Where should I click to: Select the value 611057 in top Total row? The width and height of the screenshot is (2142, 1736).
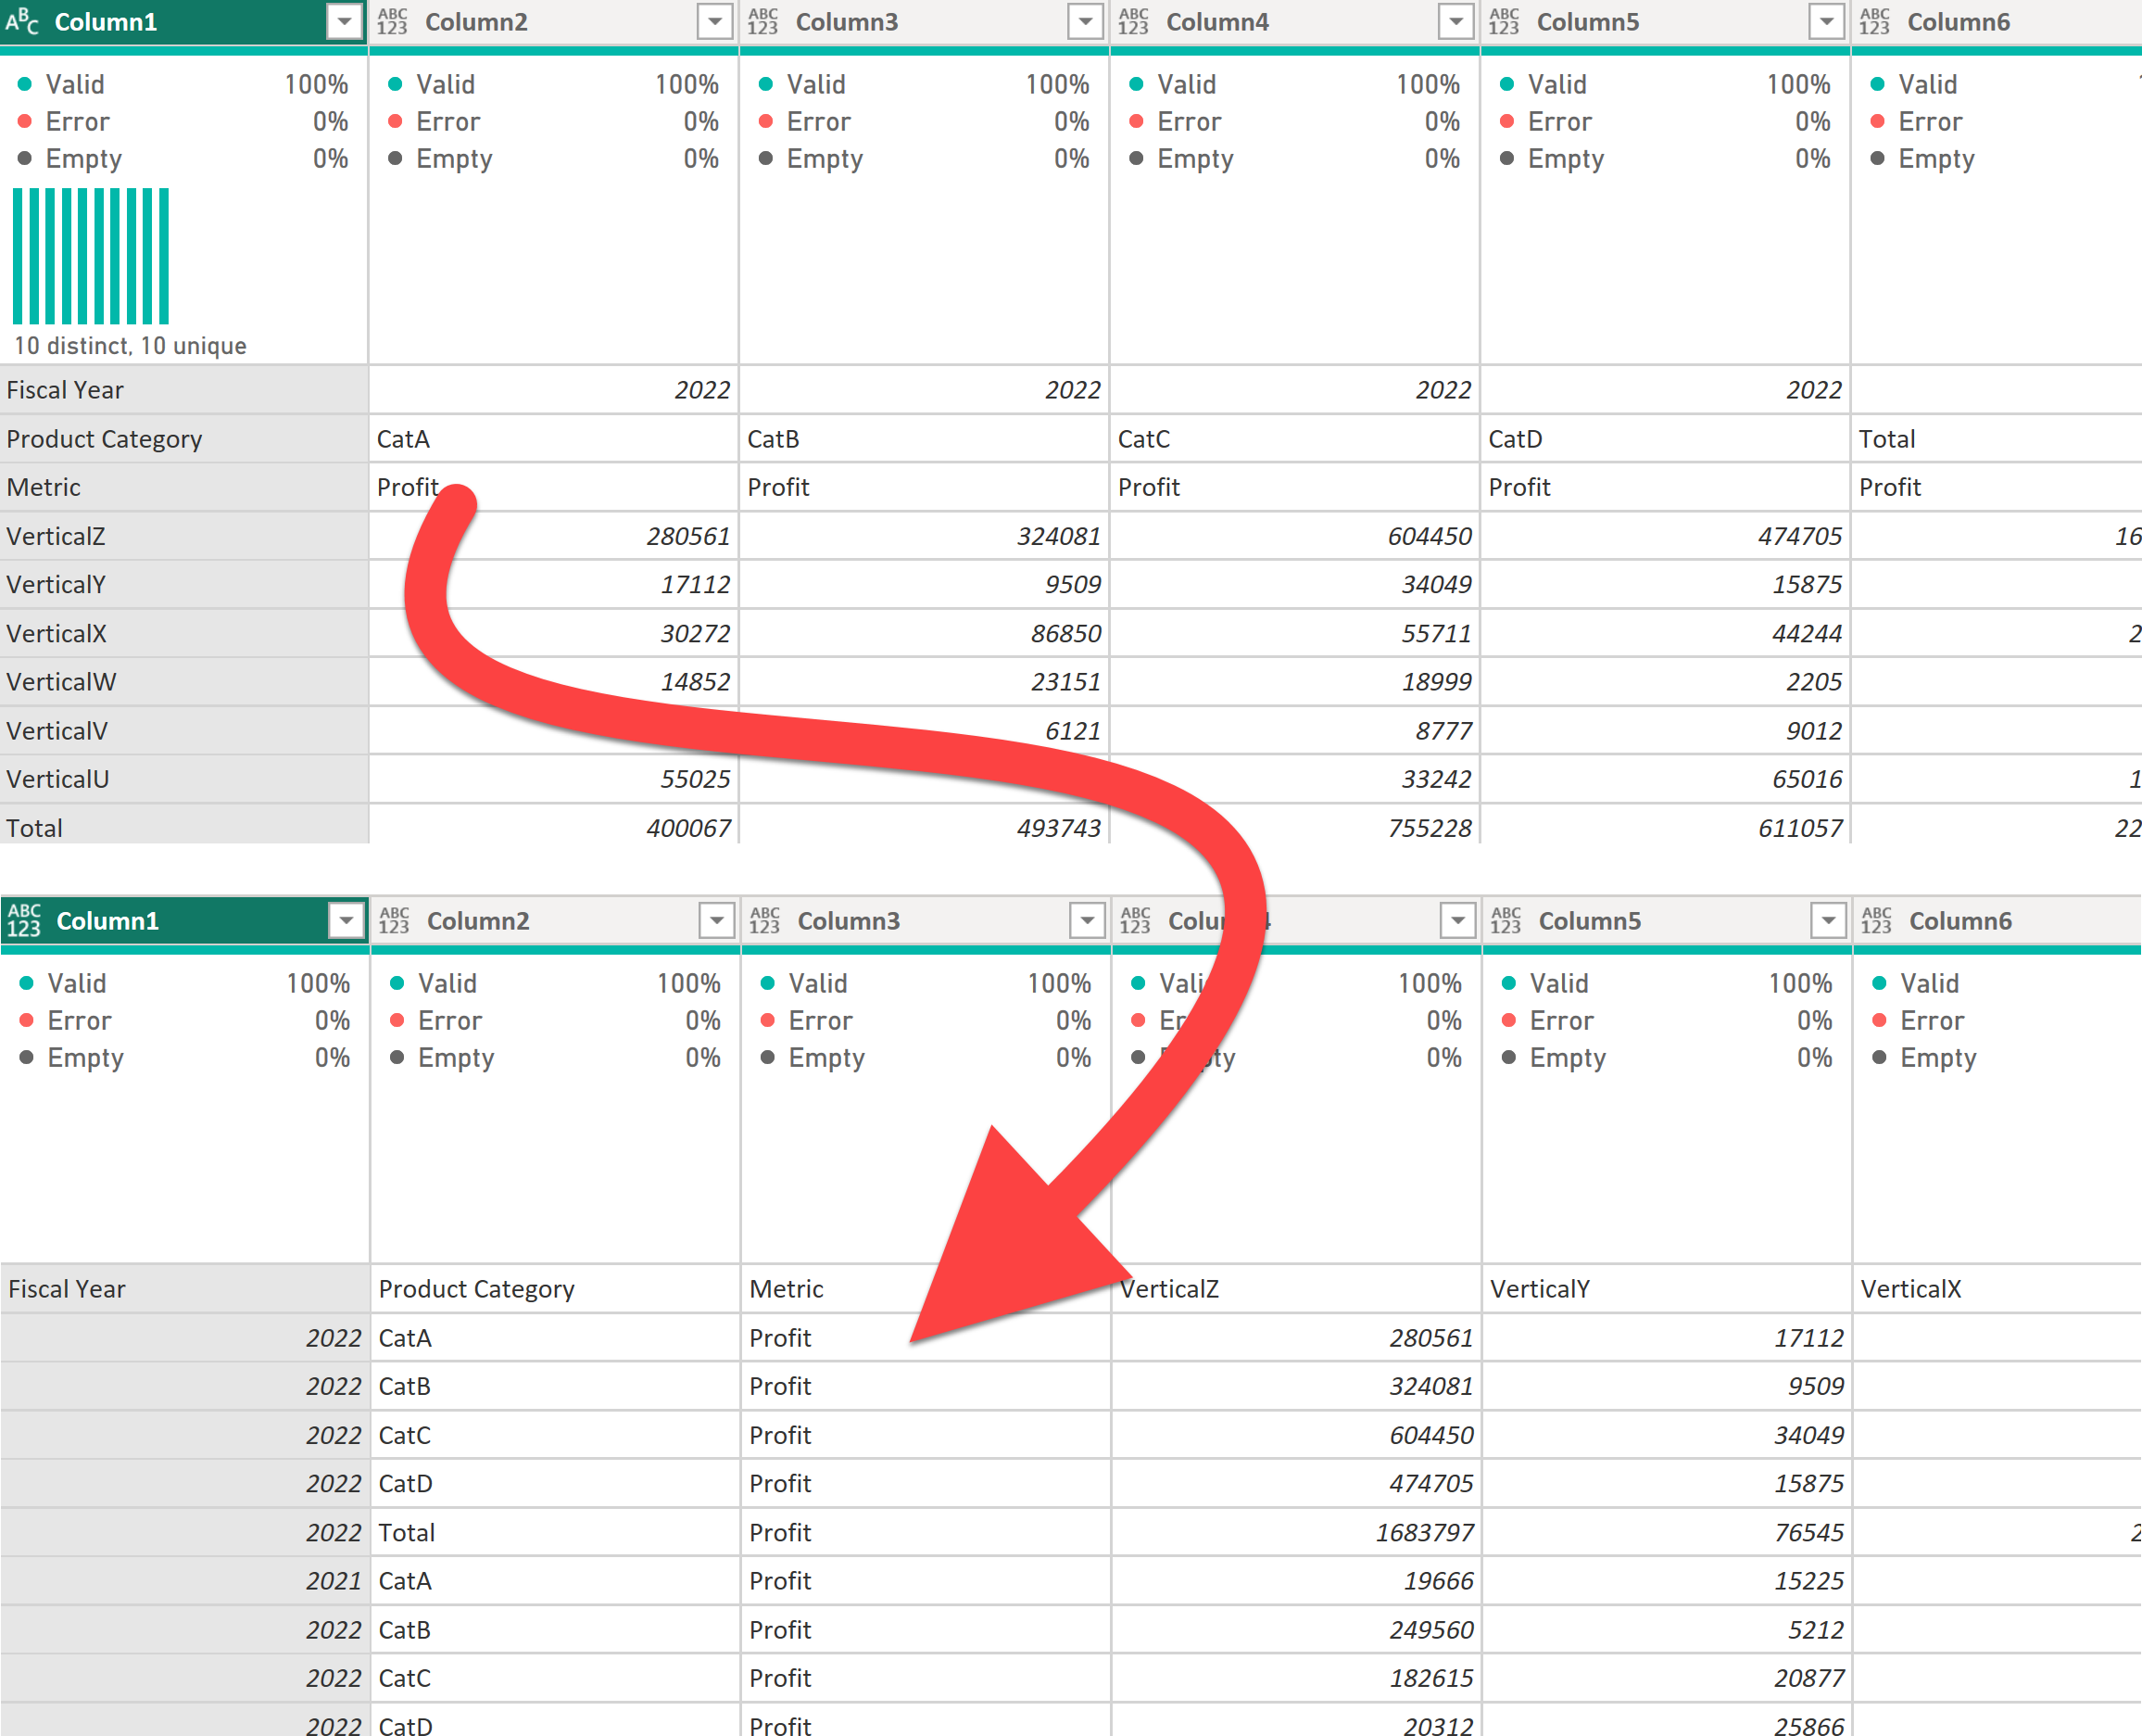tap(1665, 826)
